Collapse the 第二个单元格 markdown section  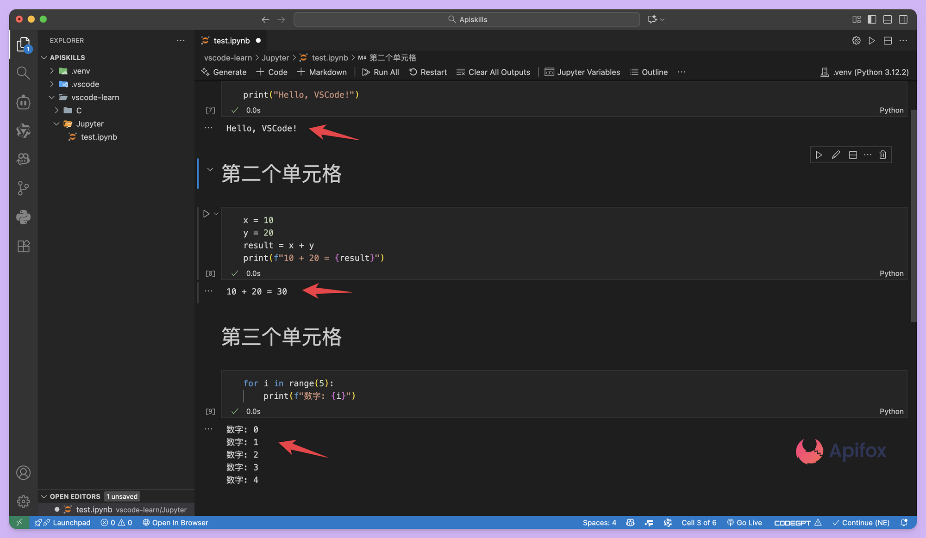point(210,169)
